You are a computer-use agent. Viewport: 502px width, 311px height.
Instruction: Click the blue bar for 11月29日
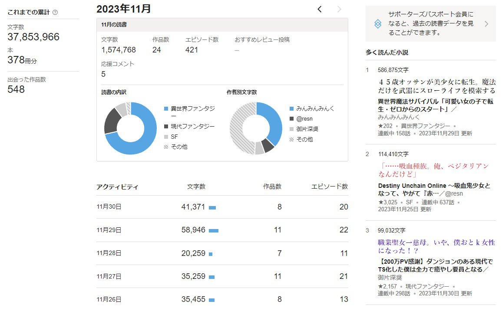tap(213, 230)
